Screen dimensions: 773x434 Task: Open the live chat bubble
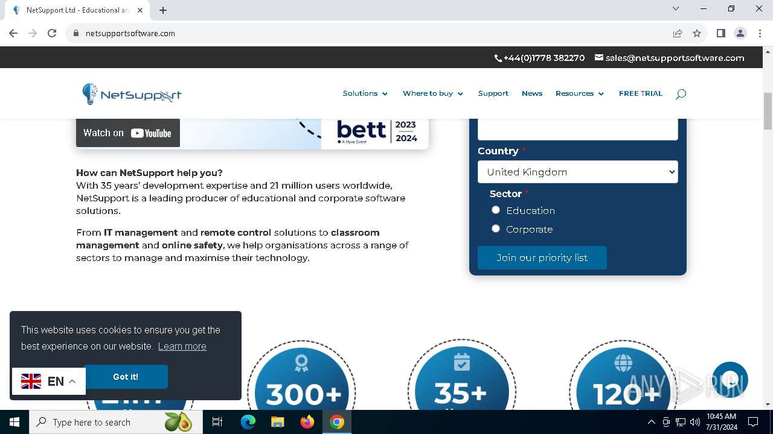coord(730,380)
